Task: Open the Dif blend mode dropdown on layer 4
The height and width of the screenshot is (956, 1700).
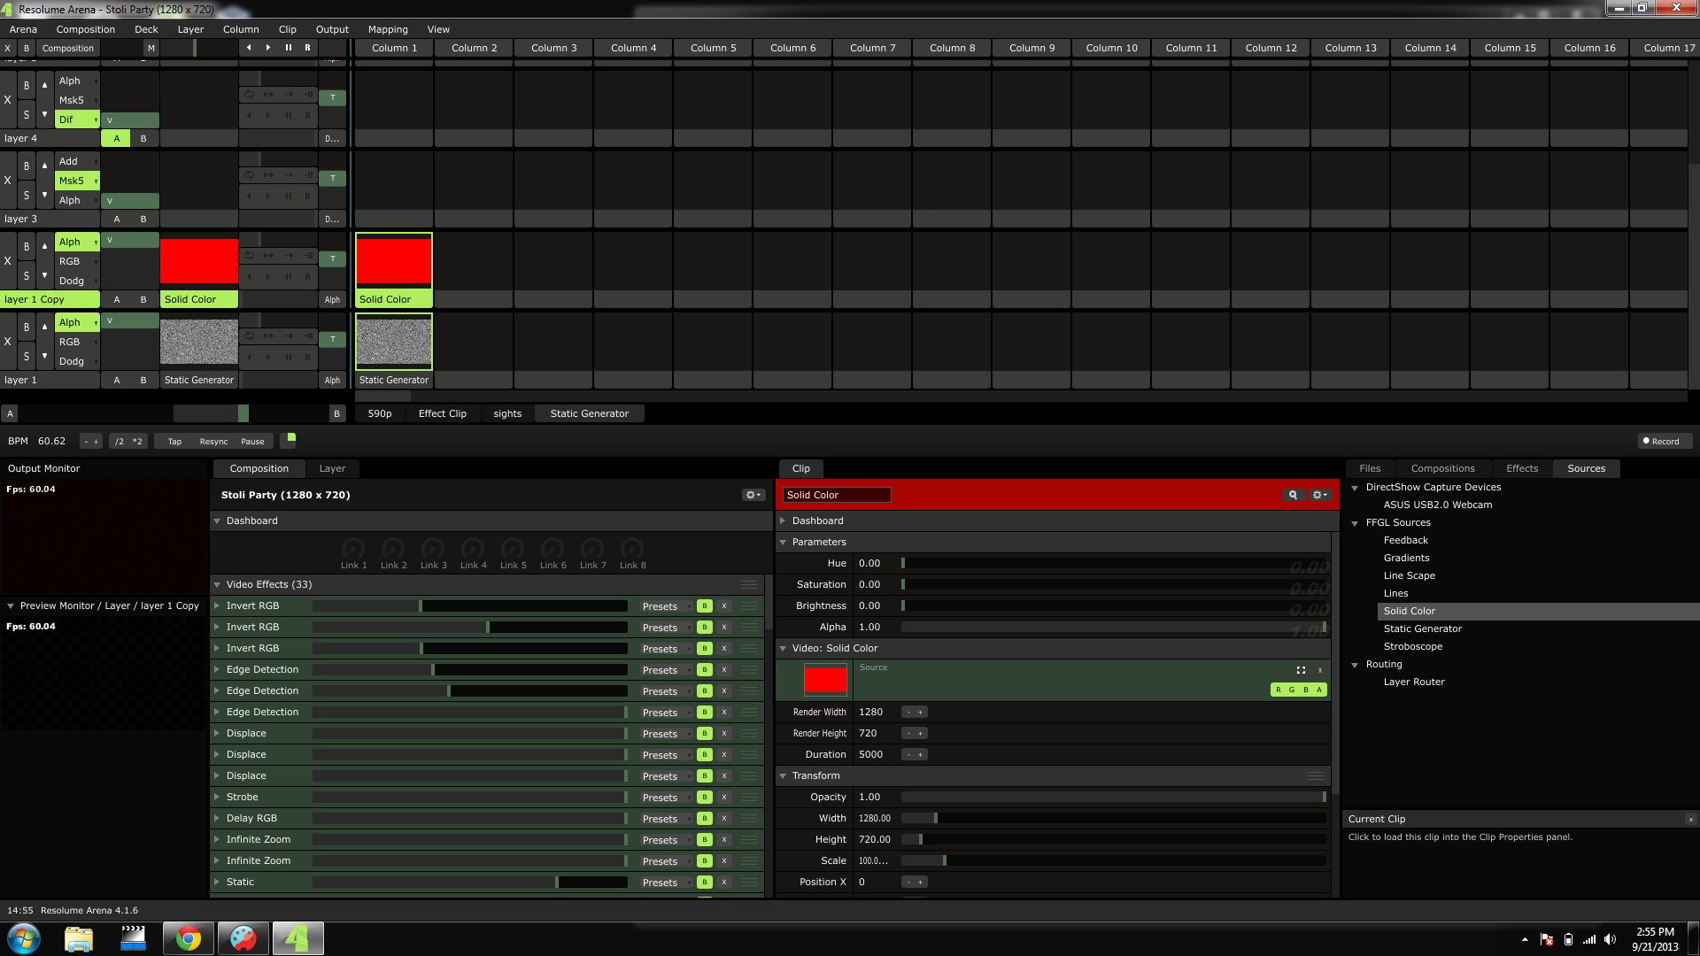Action: [x=77, y=119]
